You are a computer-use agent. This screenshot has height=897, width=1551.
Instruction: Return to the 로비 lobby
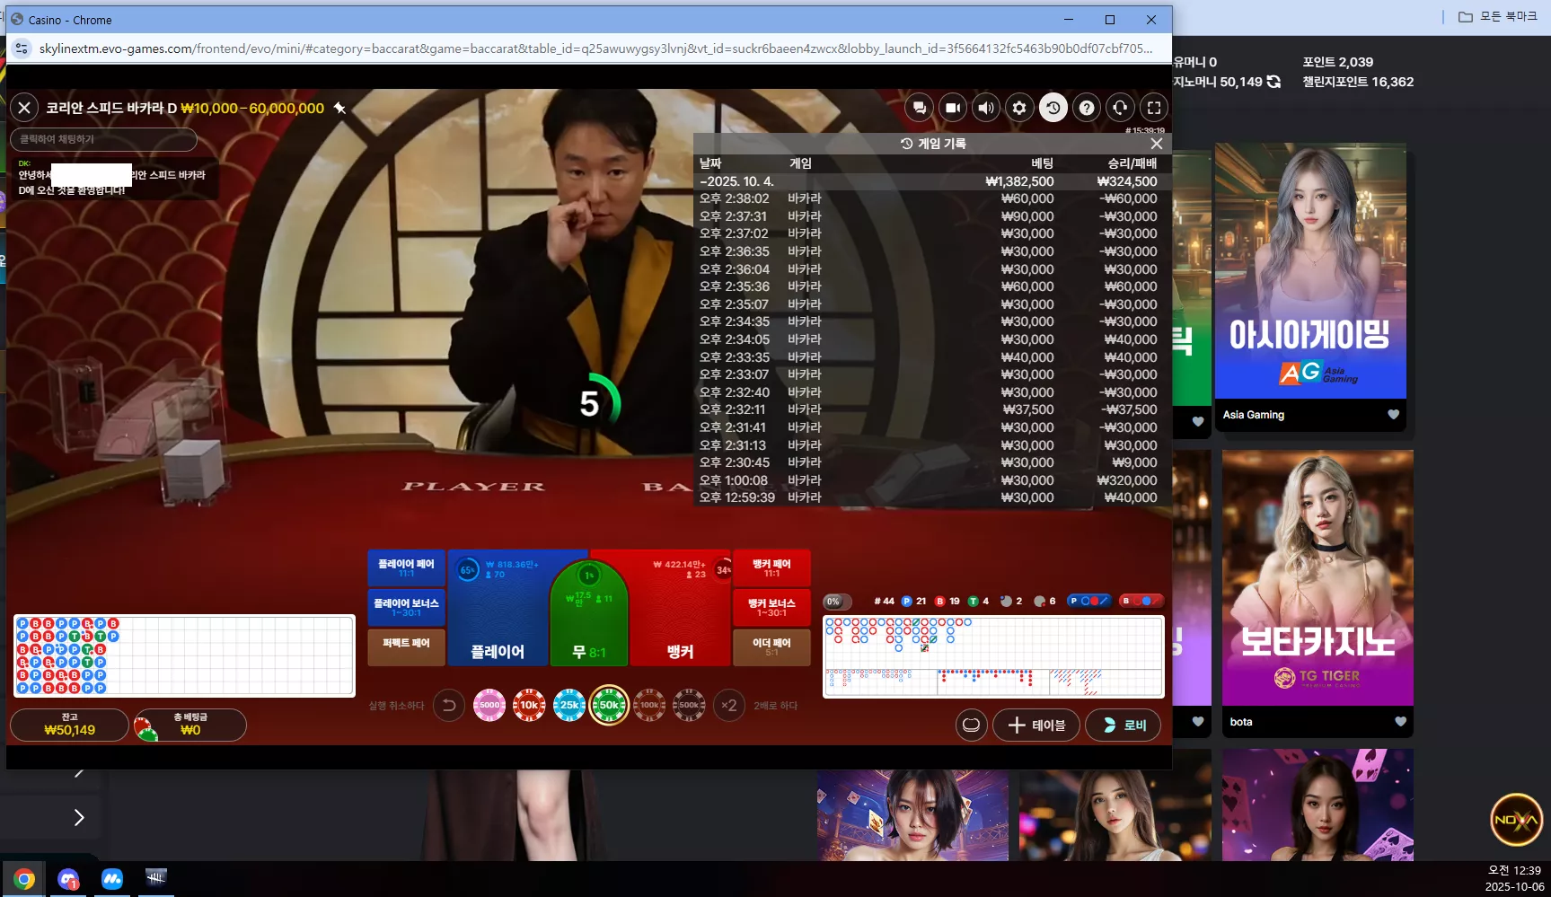click(x=1123, y=725)
